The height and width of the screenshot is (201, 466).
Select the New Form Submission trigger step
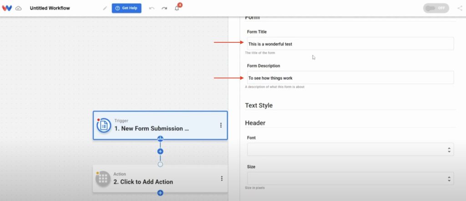160,125
